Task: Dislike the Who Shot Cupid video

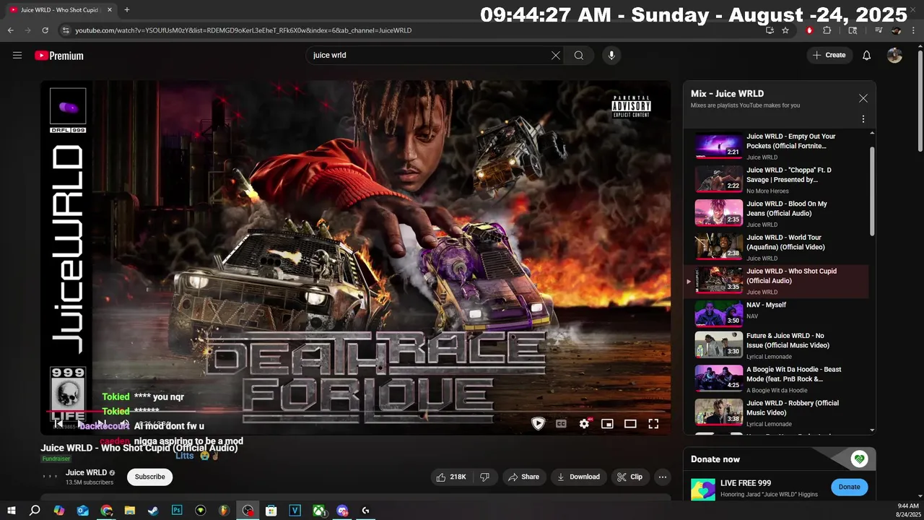Action: 485,477
